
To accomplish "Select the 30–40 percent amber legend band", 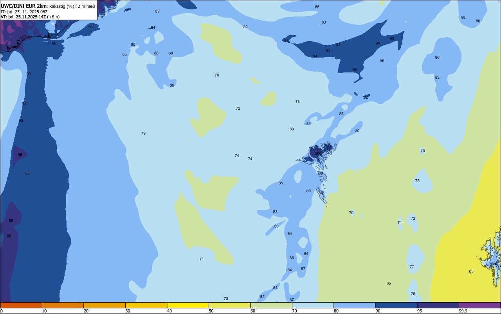I will click(x=146, y=305).
